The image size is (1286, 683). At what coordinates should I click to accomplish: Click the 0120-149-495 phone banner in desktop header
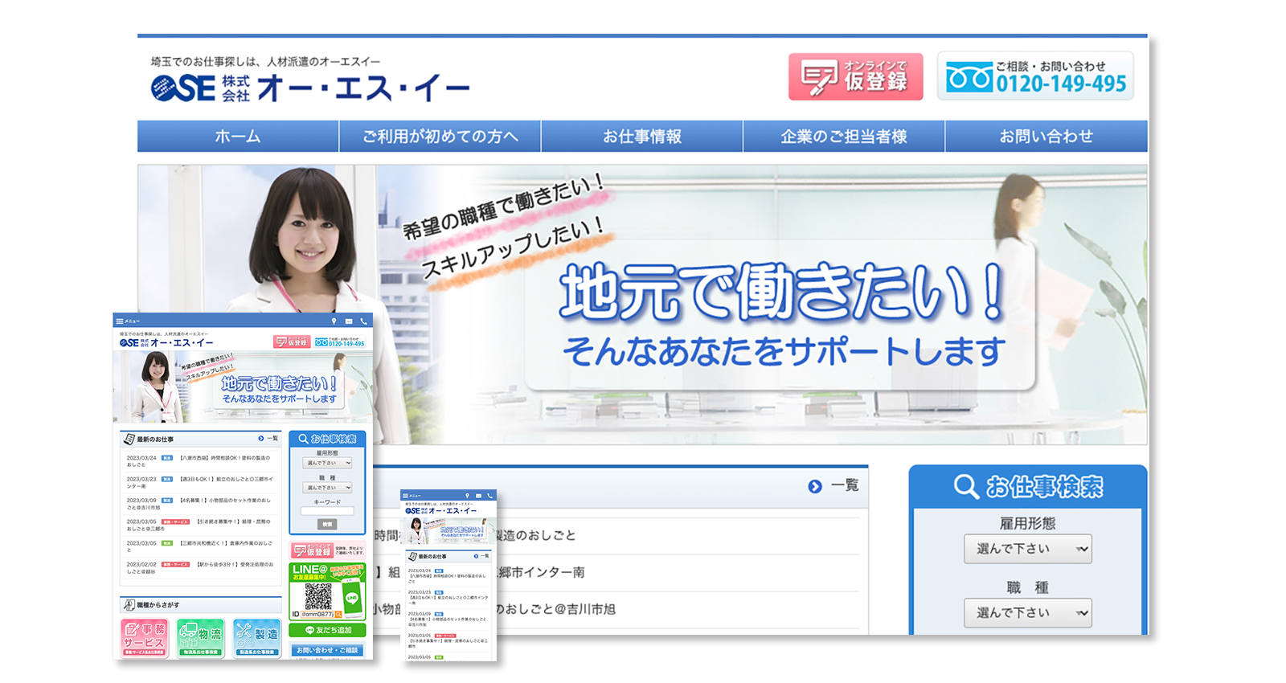click(1035, 76)
